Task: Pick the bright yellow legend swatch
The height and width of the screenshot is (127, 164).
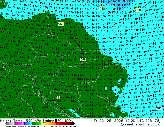Action: [x=42, y=124]
